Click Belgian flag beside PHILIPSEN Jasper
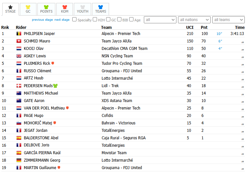 click(x=19, y=33)
